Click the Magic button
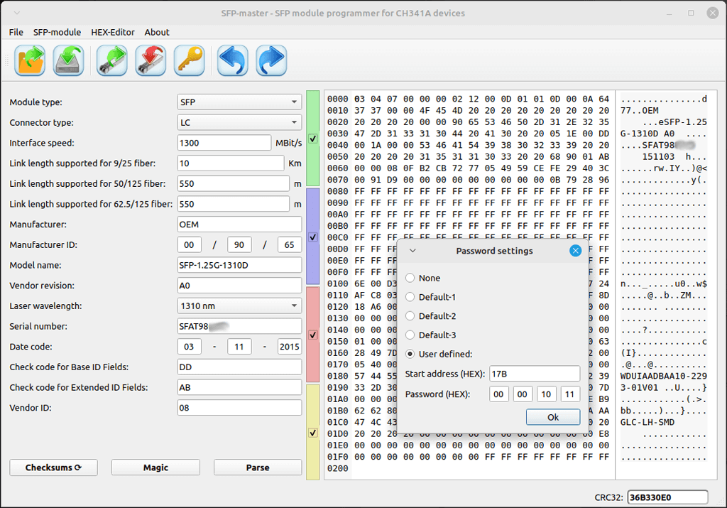Image resolution: width=727 pixels, height=508 pixels. [x=155, y=468]
